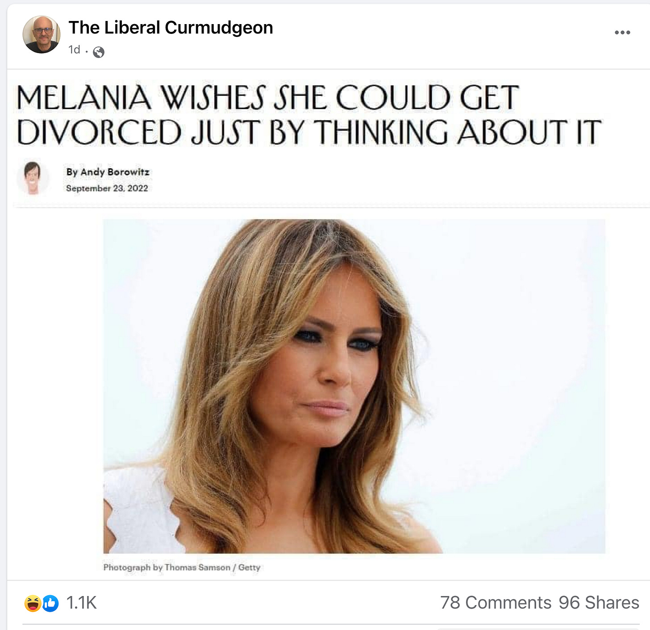Click the globe public privacy icon
This screenshot has width=650, height=630.
point(99,52)
